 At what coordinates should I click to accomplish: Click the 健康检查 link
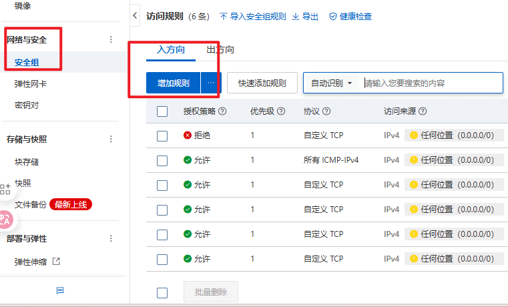click(x=355, y=17)
